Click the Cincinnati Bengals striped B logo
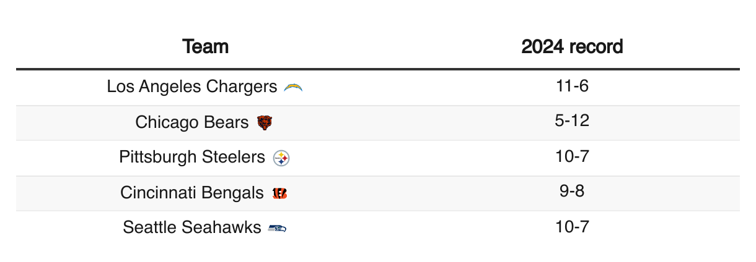 (x=279, y=193)
